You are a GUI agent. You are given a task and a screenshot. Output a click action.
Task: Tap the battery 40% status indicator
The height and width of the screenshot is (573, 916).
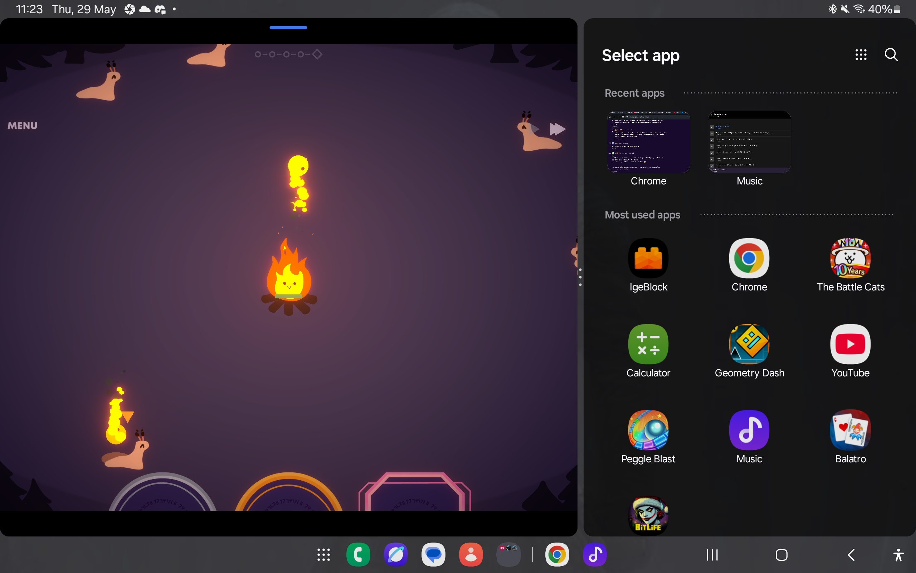tap(884, 9)
